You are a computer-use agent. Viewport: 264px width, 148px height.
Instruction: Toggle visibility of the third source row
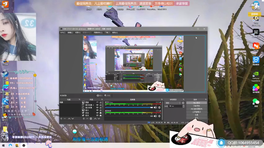pyautogui.click(x=97, y=108)
